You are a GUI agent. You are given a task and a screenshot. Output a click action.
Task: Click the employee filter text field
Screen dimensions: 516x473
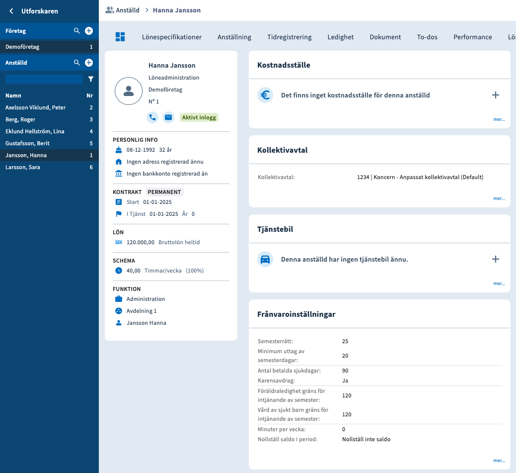(44, 79)
